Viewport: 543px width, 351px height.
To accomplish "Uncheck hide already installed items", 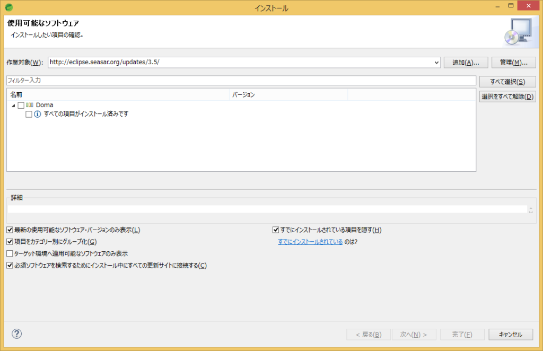I will coord(275,229).
